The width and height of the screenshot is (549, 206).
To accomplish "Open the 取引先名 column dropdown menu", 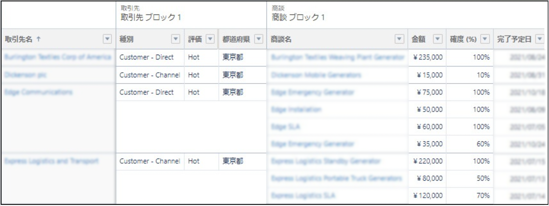I will click(x=107, y=39).
